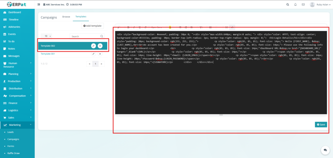
Task: Switch to the Browse tab
Action: click(66, 17)
